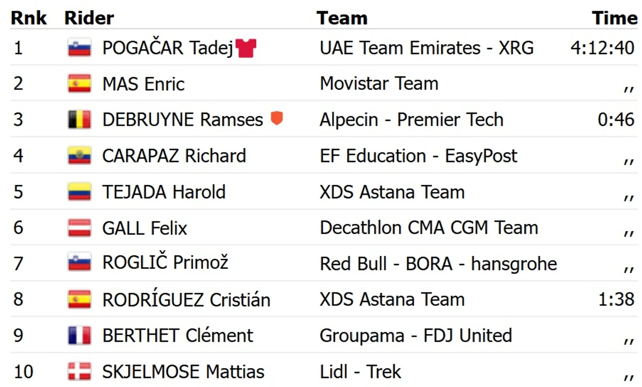
Task: Open Red Bull - BORA - hansgrohe team page
Action: pyautogui.click(x=438, y=264)
